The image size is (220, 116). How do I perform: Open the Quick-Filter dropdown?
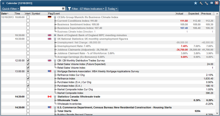coord(10,9)
